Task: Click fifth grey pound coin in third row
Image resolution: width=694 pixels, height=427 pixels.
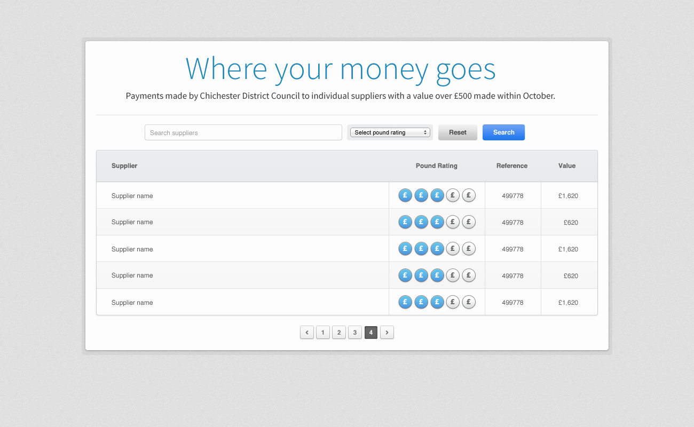Action: [469, 249]
